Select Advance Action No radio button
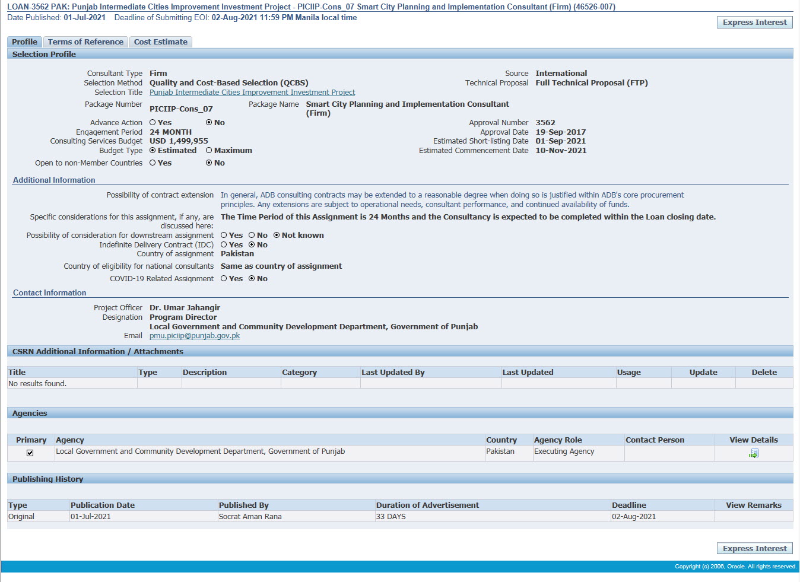 [x=209, y=122]
